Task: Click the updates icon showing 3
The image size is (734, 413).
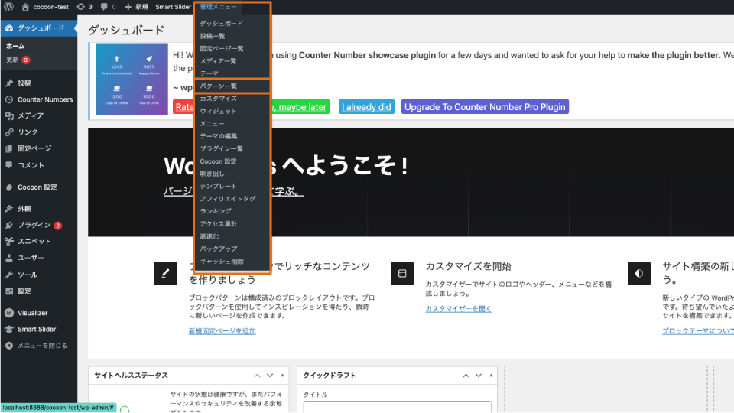Action: pyautogui.click(x=80, y=7)
